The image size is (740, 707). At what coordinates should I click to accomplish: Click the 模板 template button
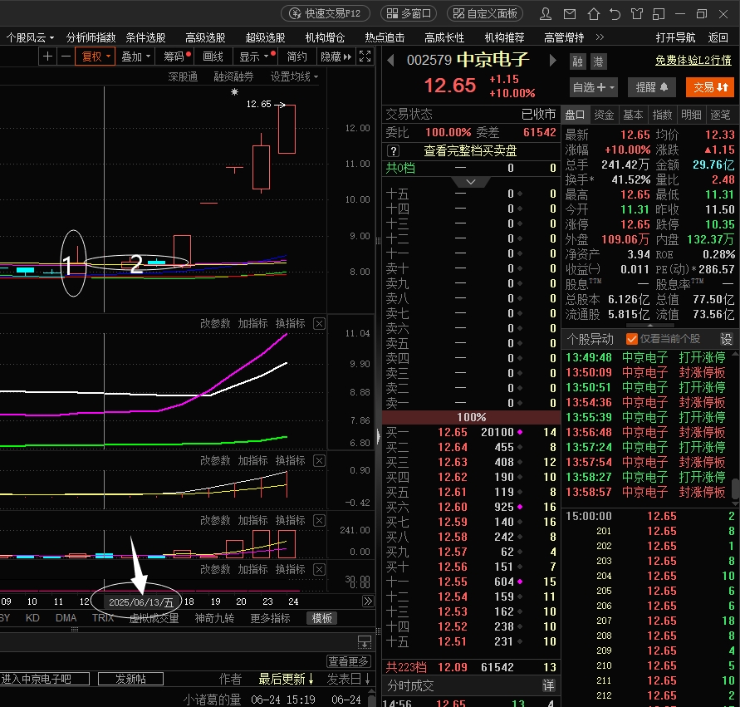tap(322, 618)
